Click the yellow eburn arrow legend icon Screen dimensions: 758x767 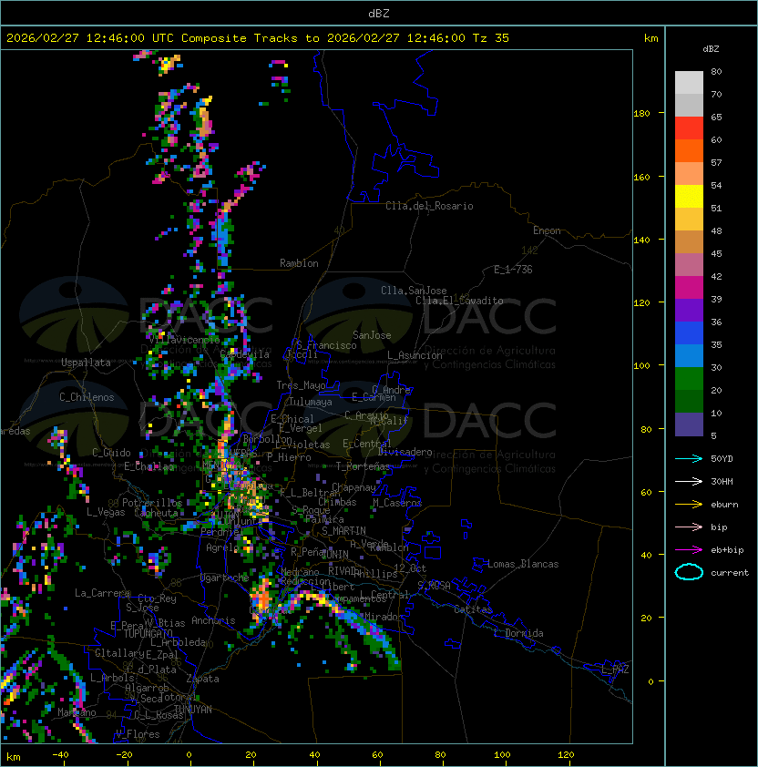[x=689, y=505]
